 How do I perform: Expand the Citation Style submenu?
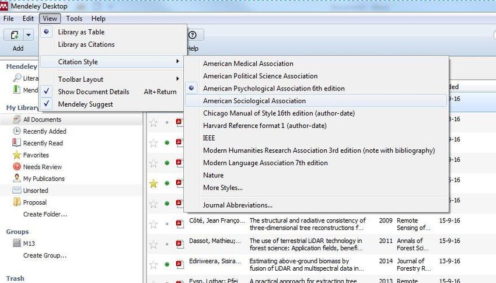[x=112, y=62]
